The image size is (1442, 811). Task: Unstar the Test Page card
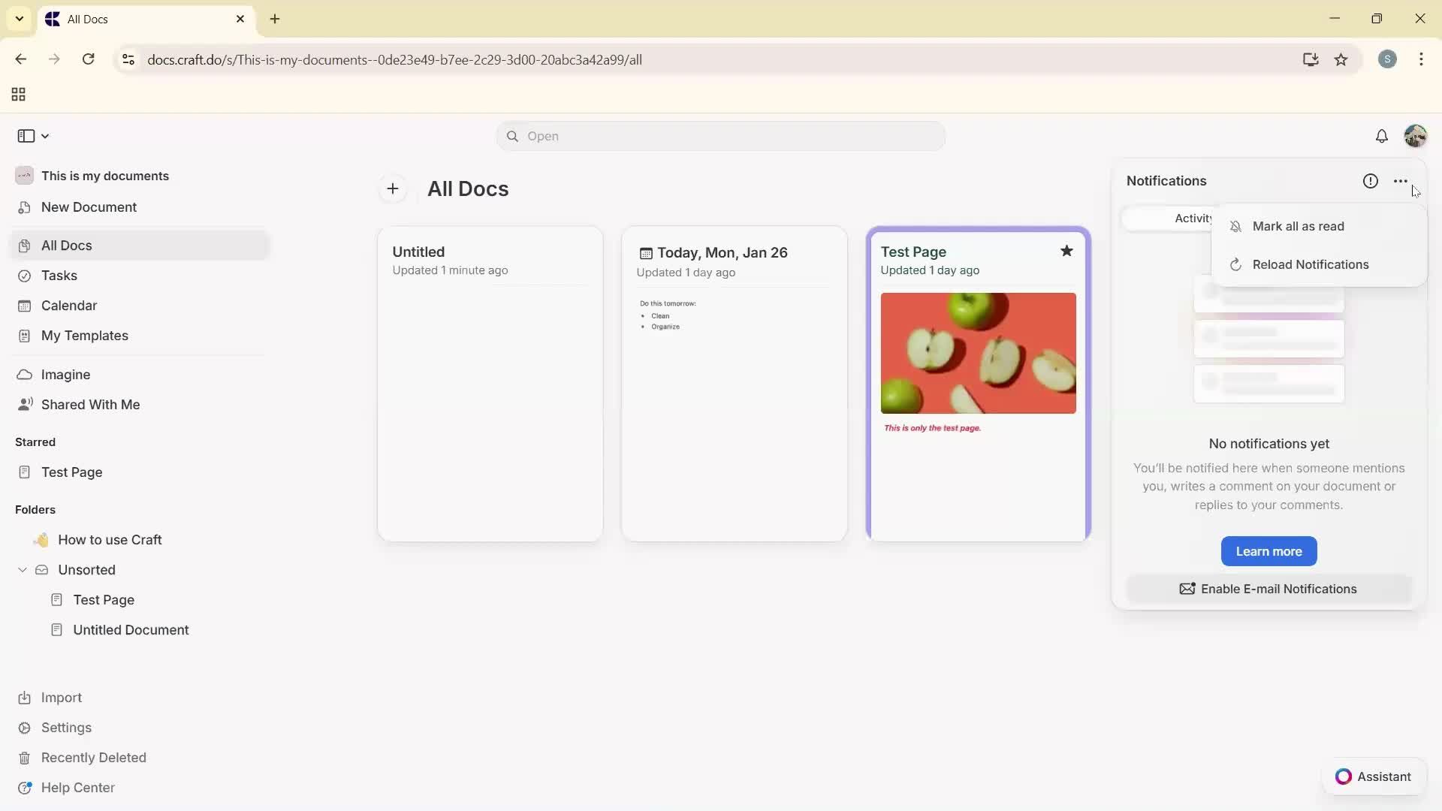tap(1066, 251)
